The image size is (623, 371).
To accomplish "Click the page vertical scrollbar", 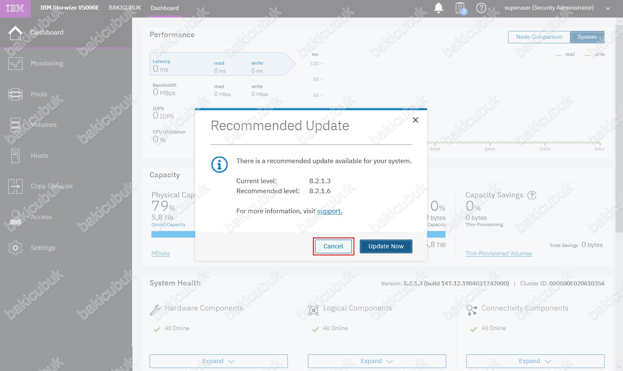I will (619, 129).
